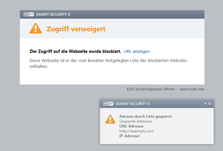The image size is (223, 151).
Task: Click the ESET logo in the main header
Action: [x=29, y=14]
